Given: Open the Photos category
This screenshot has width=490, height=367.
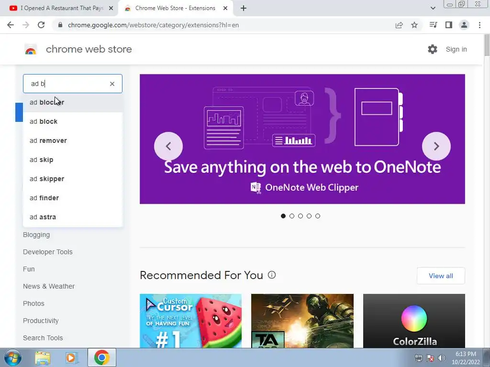Looking at the screenshot, I should click(x=33, y=303).
